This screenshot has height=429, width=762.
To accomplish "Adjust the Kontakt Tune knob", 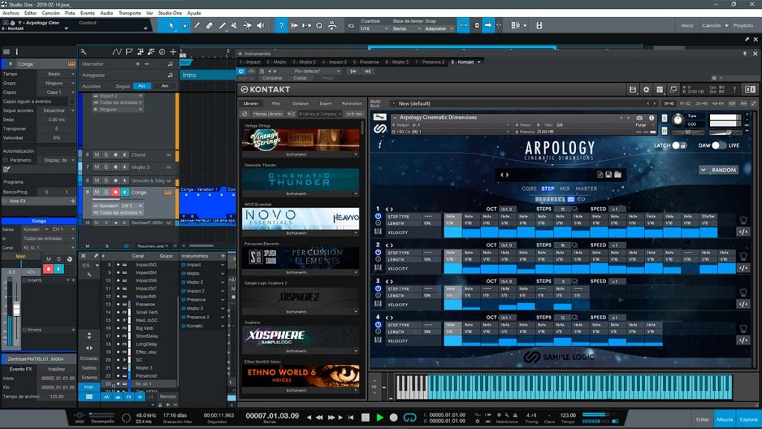I will point(677,120).
